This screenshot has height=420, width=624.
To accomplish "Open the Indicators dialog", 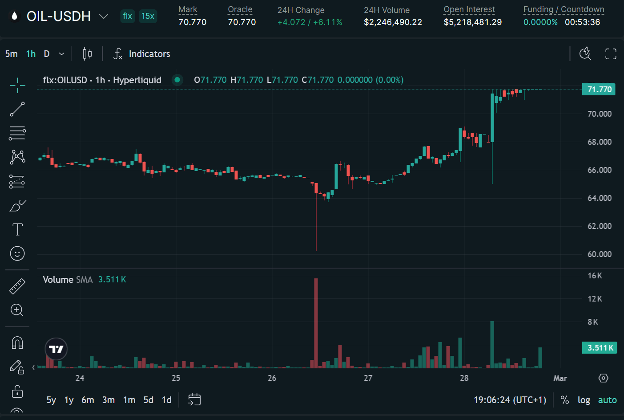I will pyautogui.click(x=142, y=54).
